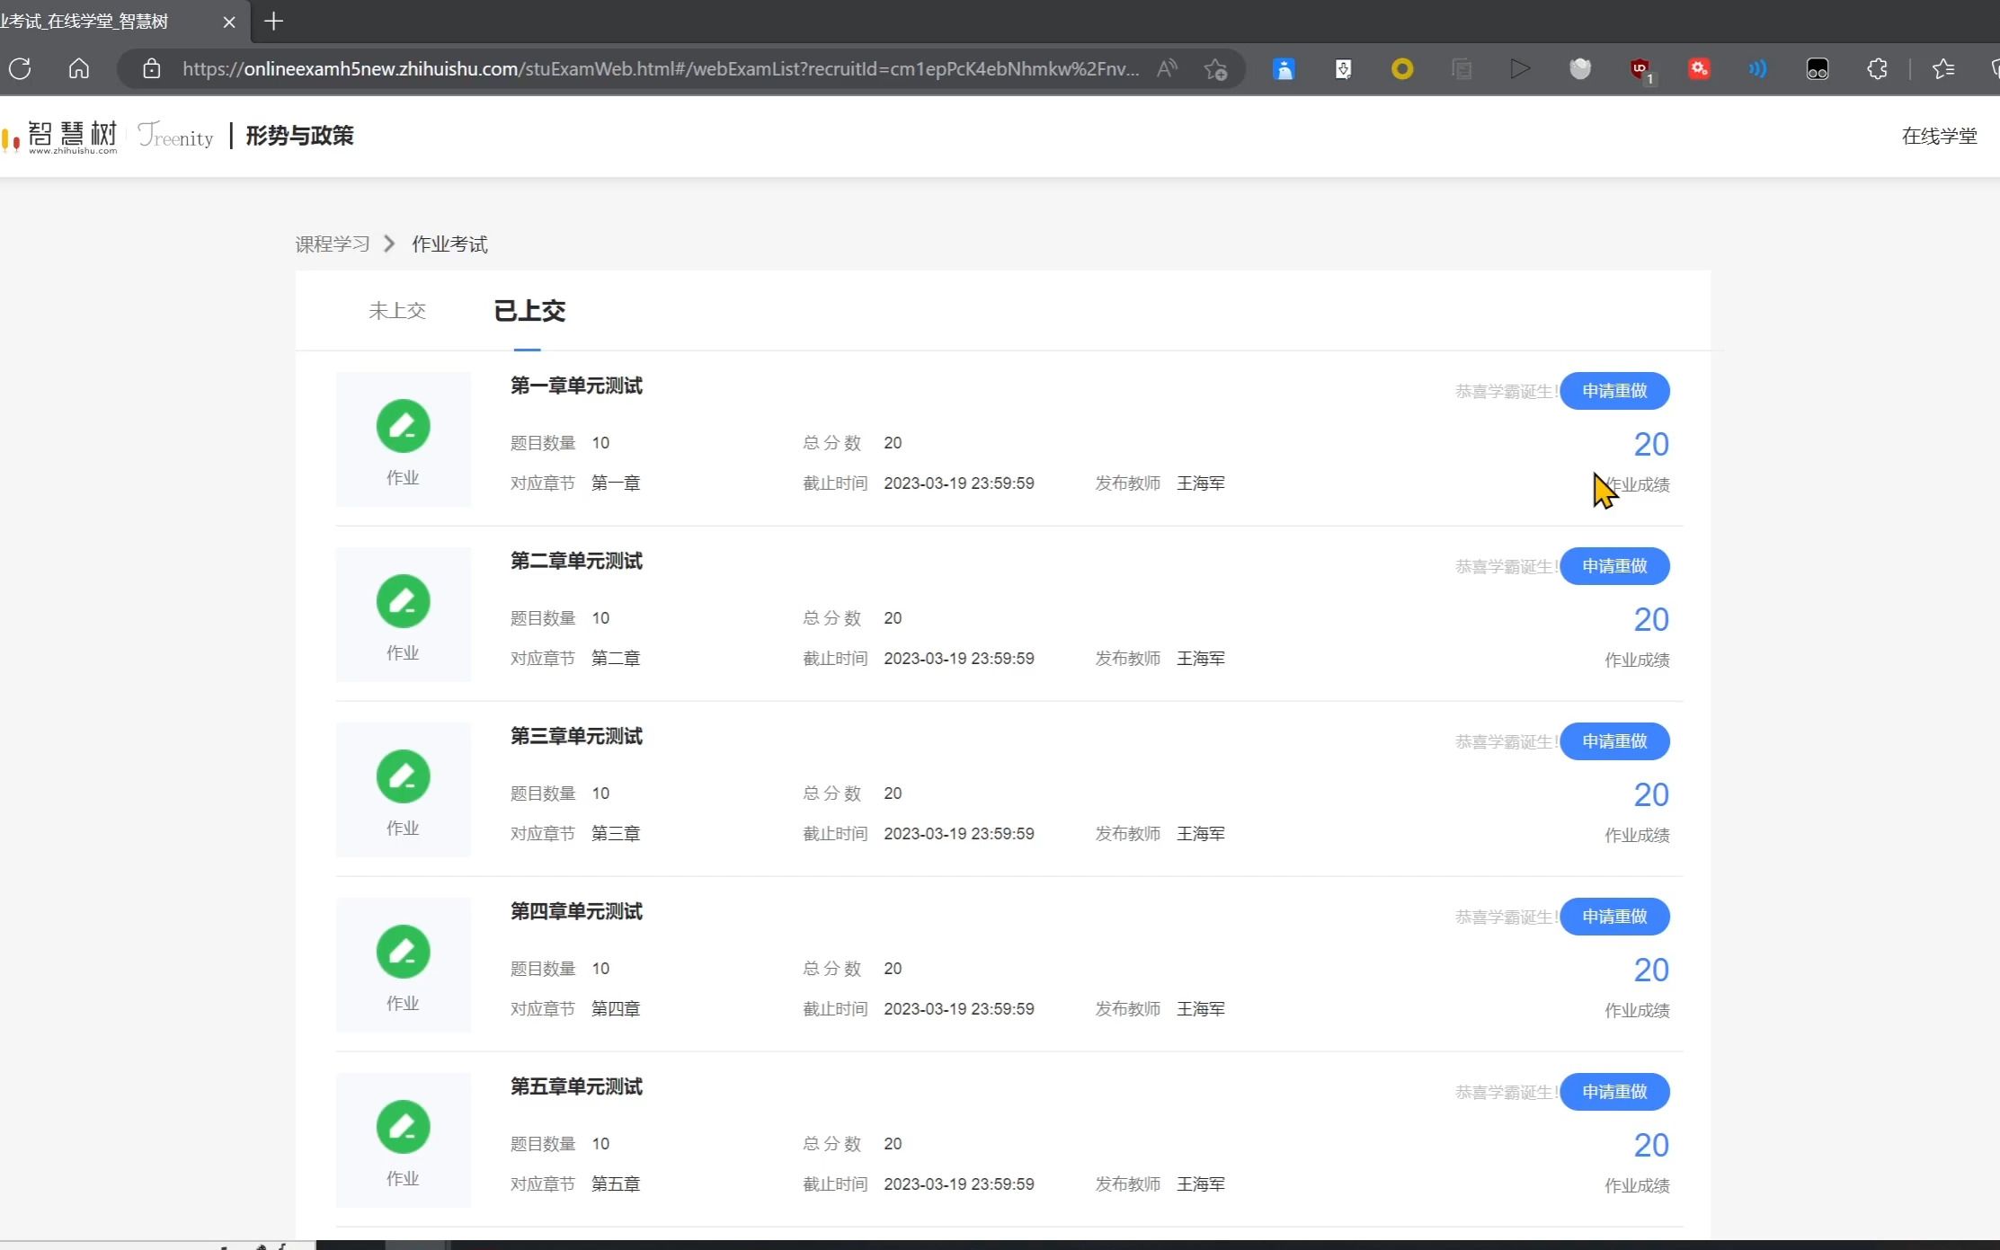Open a new browser tab with the plus button

click(274, 21)
